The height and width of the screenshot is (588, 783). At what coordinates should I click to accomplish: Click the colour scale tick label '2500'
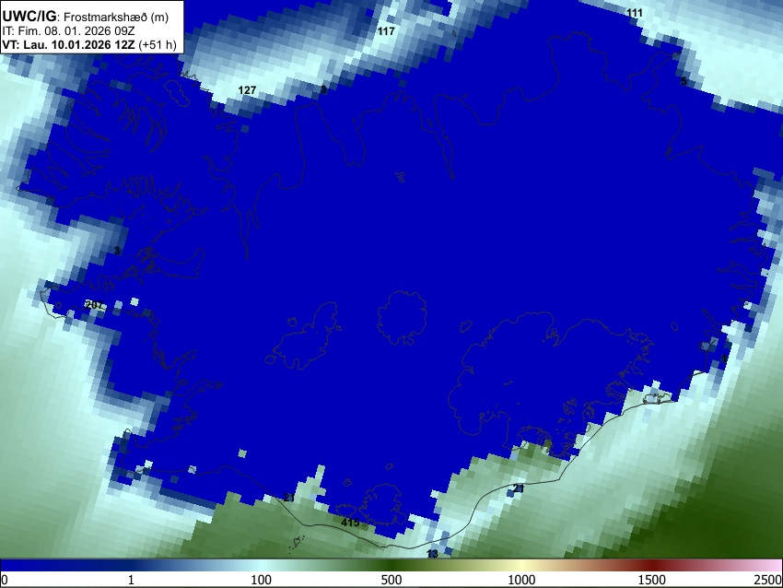(768, 580)
